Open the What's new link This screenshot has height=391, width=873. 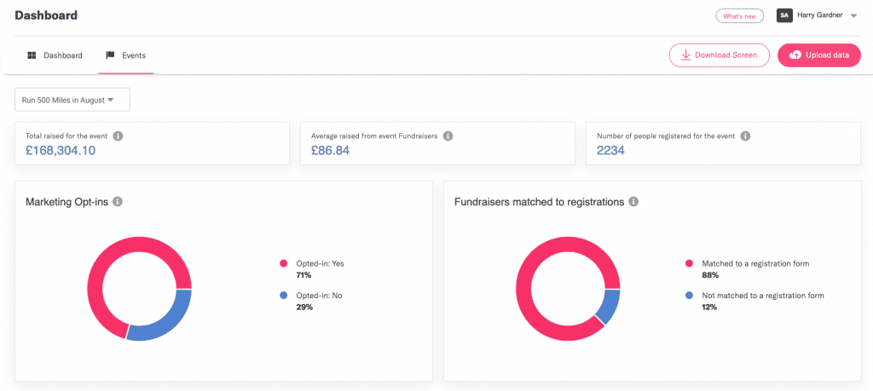point(739,16)
